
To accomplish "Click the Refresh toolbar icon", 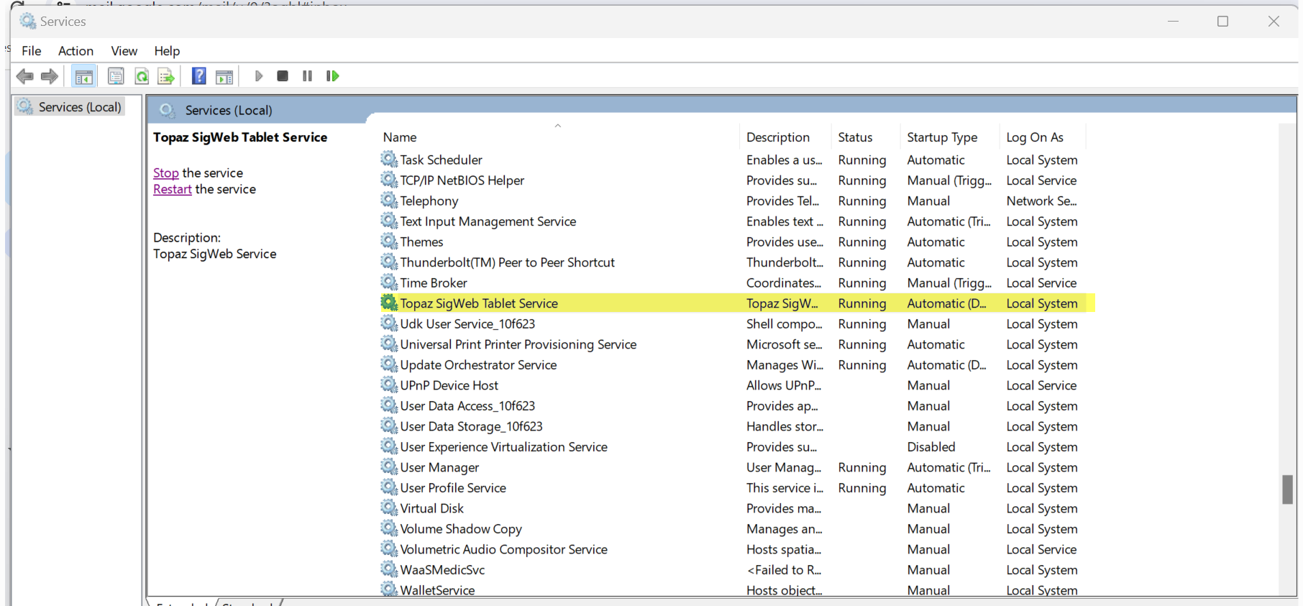I will tap(142, 76).
